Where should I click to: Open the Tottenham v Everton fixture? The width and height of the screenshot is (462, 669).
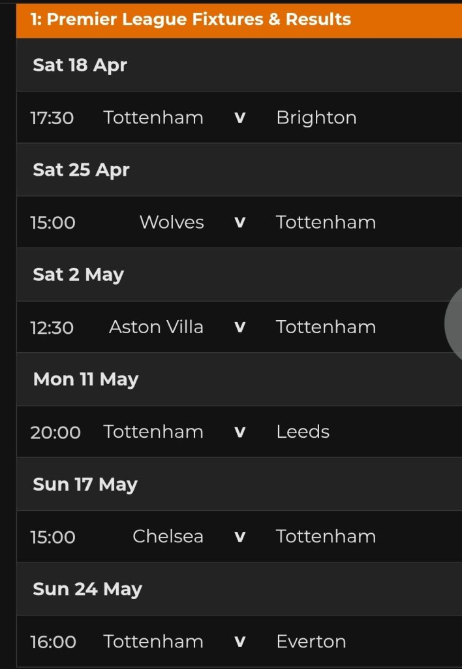coord(239,642)
